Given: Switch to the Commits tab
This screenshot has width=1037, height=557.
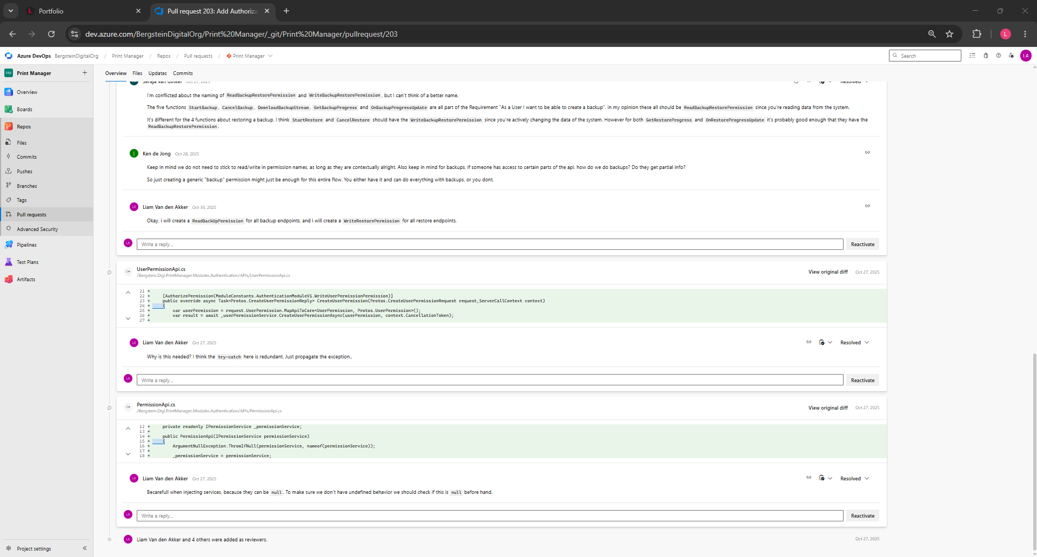Looking at the screenshot, I should pos(183,73).
